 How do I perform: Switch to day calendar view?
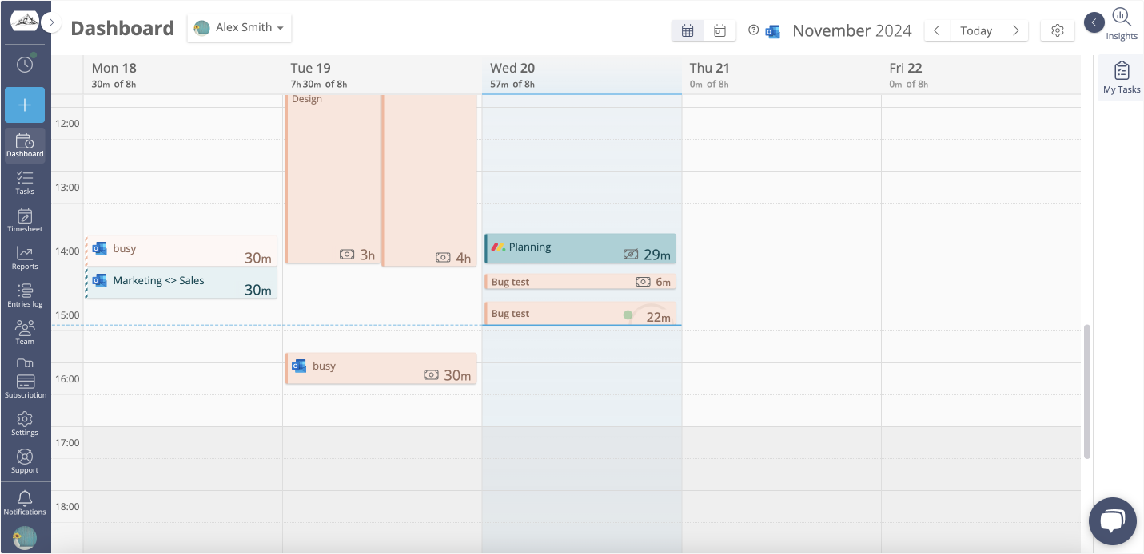tap(719, 30)
